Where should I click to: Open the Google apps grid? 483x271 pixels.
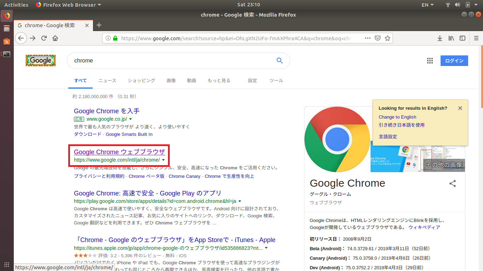pos(430,61)
